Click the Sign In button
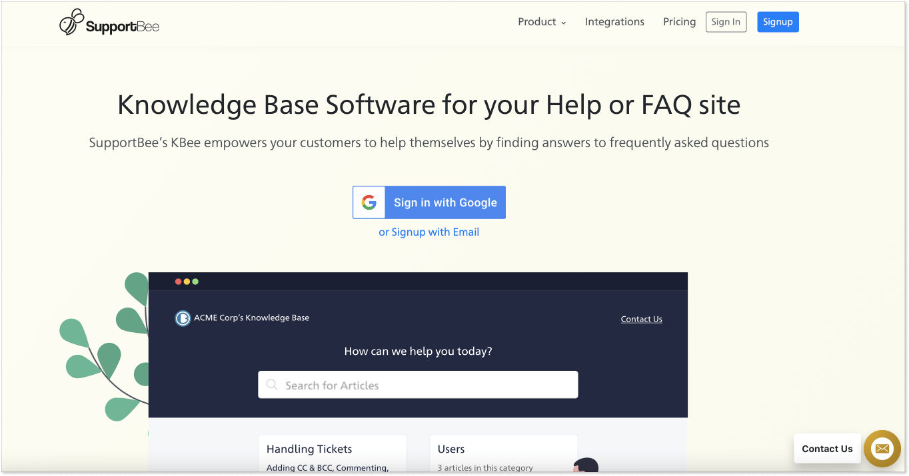Screen dimensions: 909x476 pos(726,22)
